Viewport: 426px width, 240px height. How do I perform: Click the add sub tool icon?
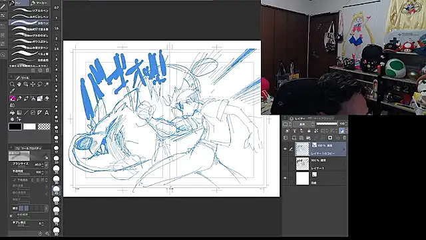point(33,70)
